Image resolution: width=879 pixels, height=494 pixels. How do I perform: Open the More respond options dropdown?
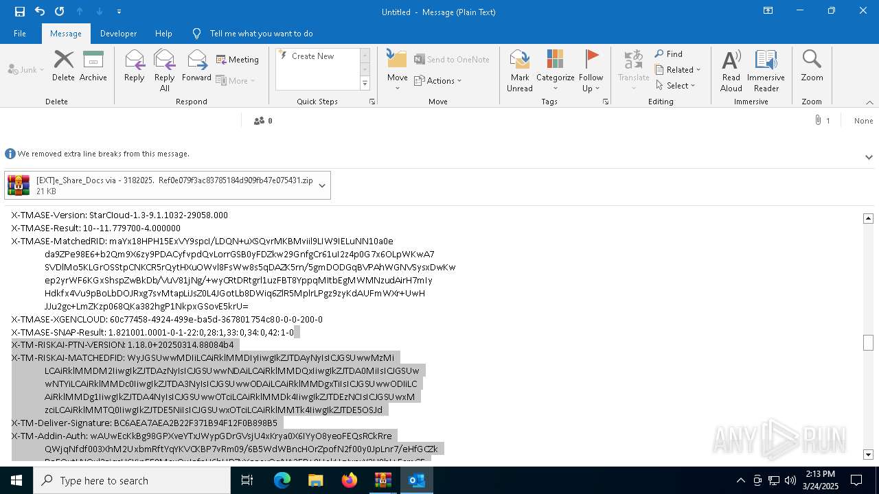tap(236, 80)
